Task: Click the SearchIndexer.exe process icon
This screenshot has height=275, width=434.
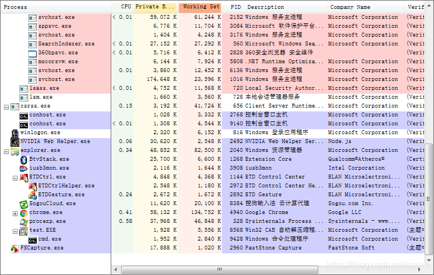Action: tap(33, 44)
